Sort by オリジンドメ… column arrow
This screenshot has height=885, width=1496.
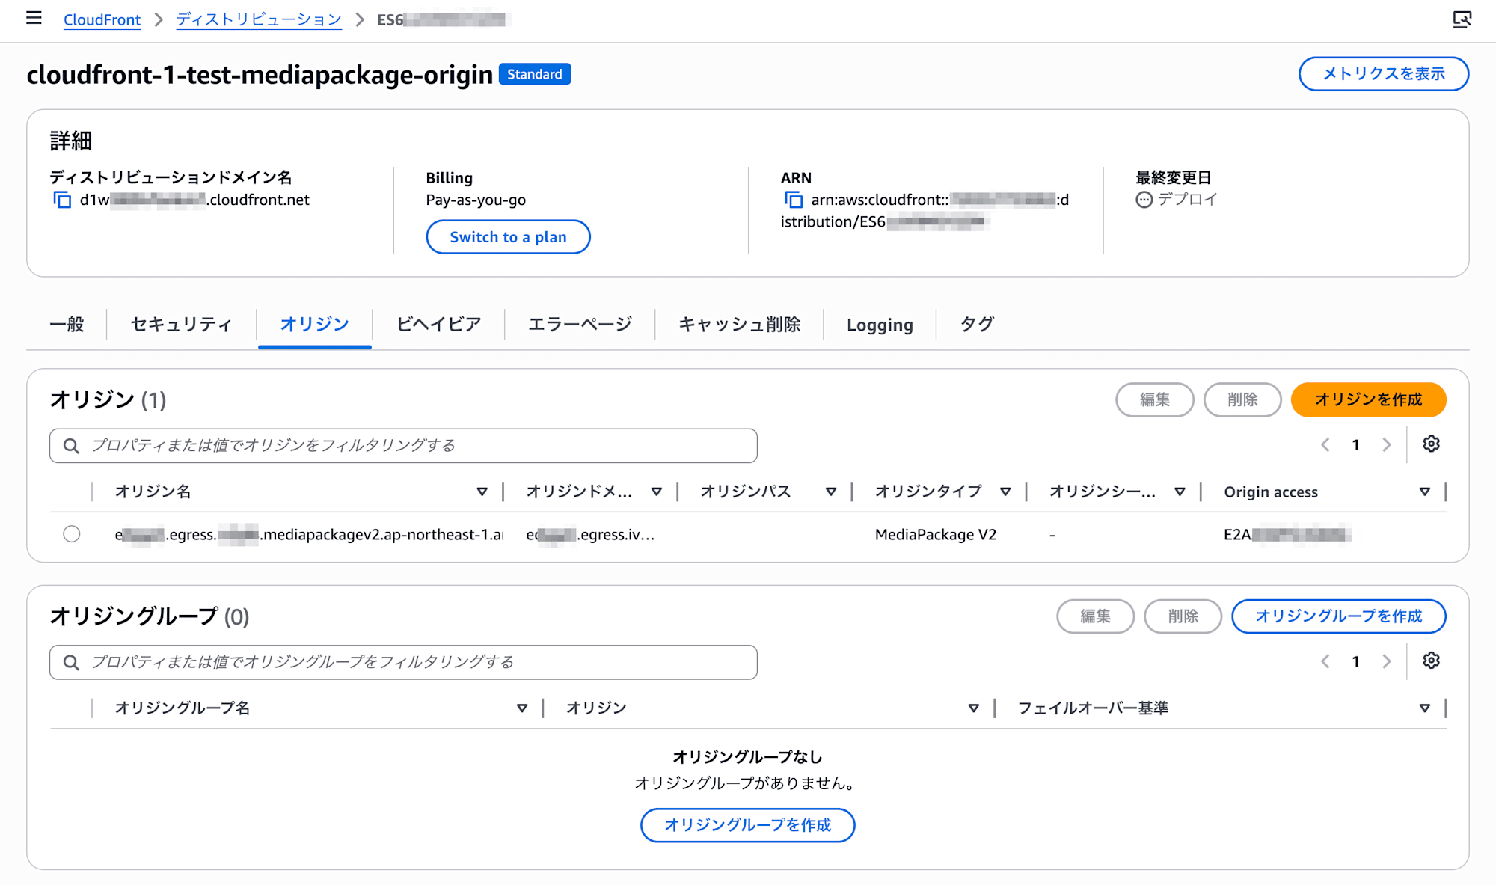point(657,492)
